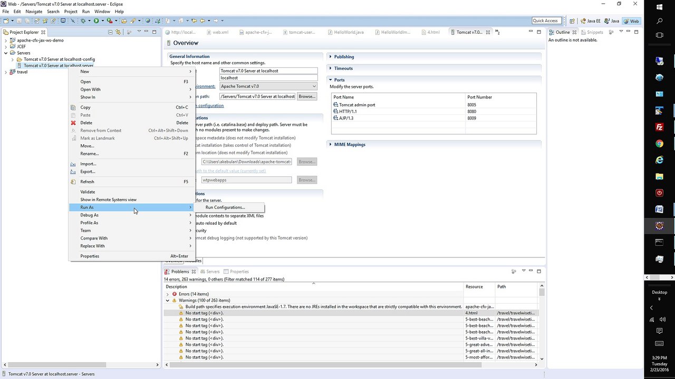675x379 pixels.
Task: Switch to the Java EE perspective
Action: click(591, 21)
